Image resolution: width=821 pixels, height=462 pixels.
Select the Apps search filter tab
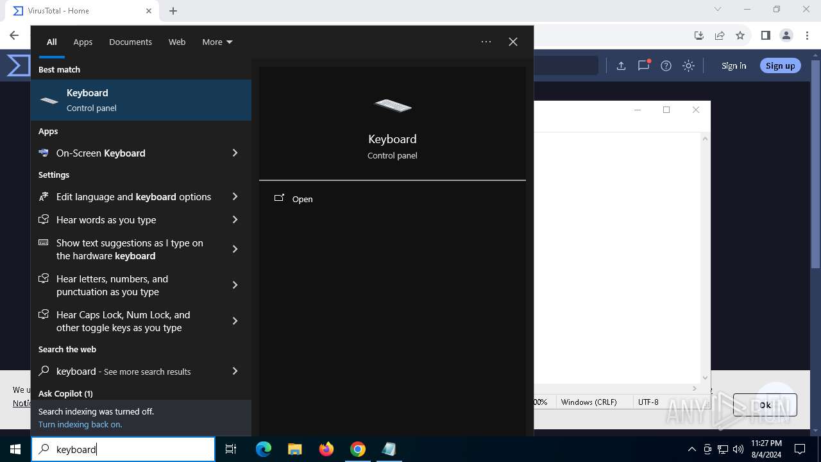pos(83,42)
